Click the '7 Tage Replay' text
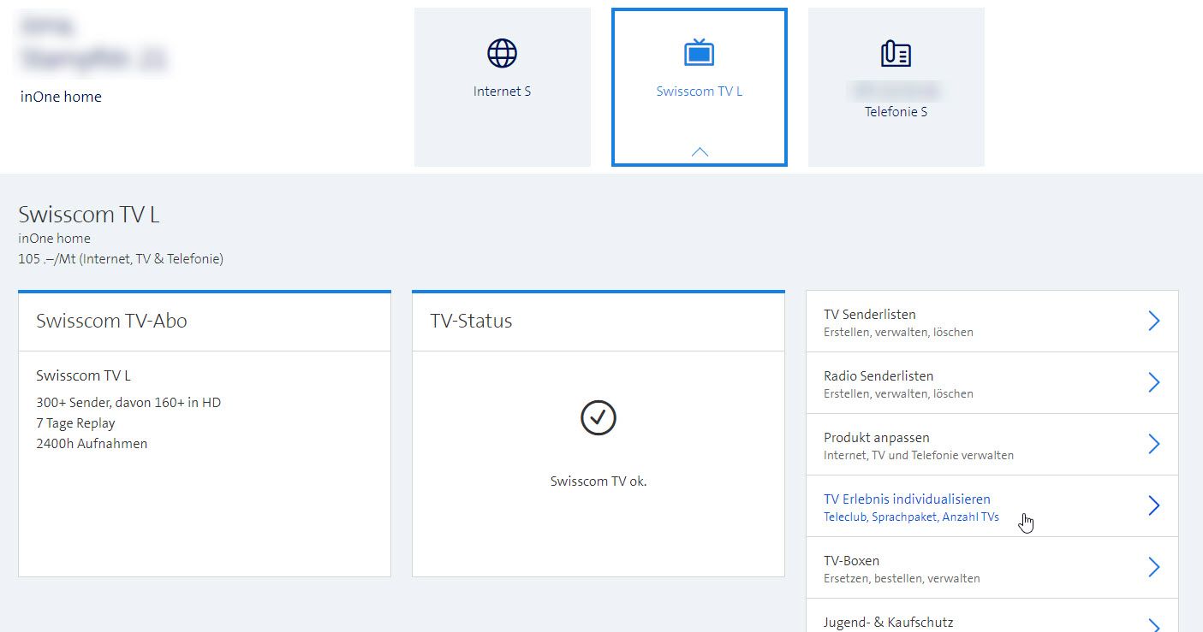 click(x=75, y=422)
